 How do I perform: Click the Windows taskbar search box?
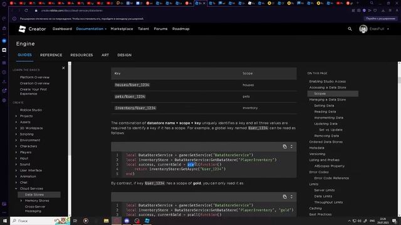40,221
